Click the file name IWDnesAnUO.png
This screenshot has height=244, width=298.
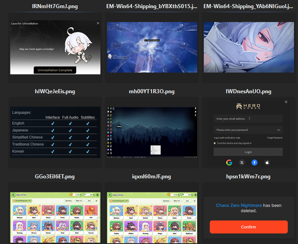248,91
